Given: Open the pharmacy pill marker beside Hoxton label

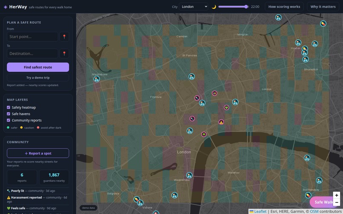Looking at the screenshot, I should coord(305,48).
